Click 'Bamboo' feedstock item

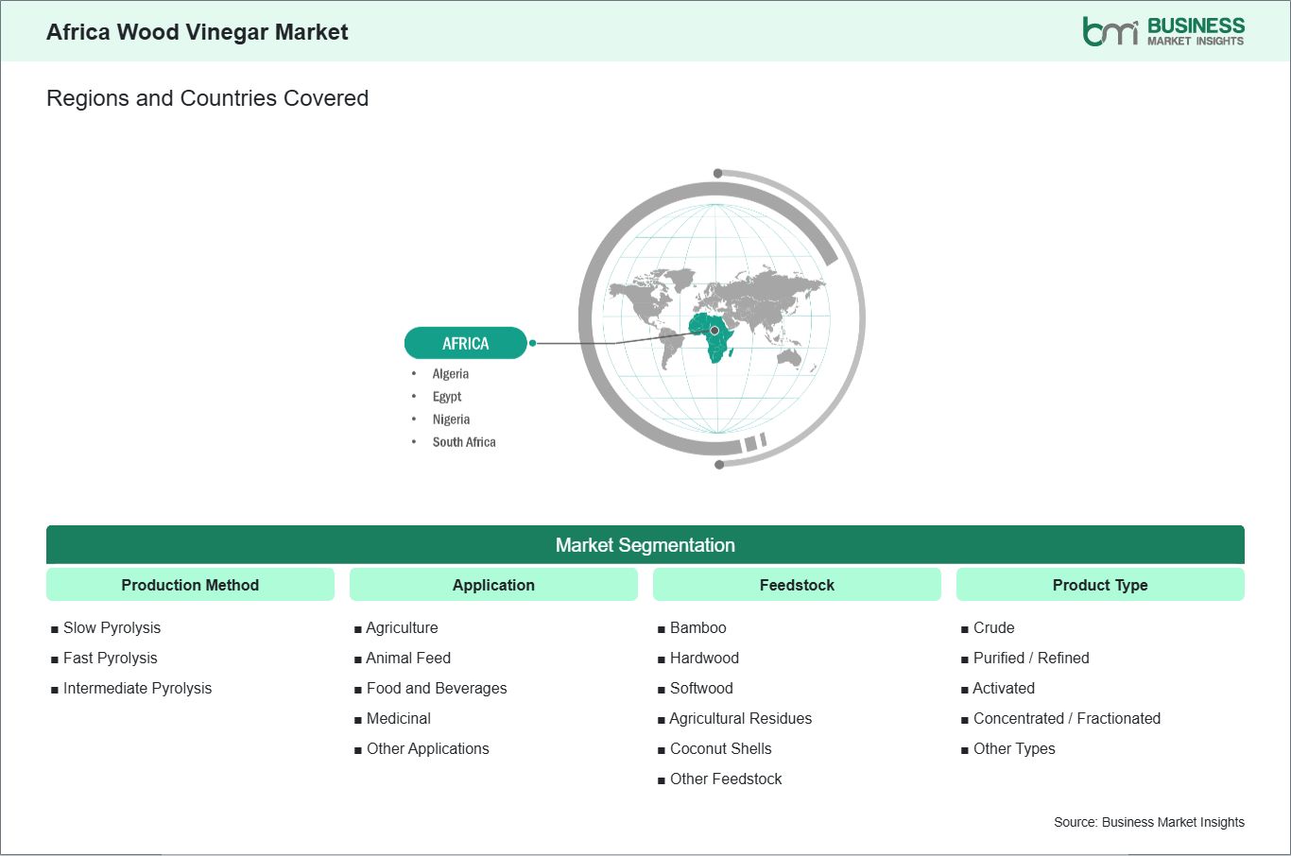coord(698,627)
